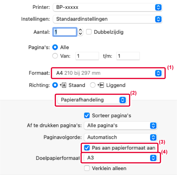Screen dimensions: 177x175
Task: Click the t/m end page field
Action: (x=128, y=56)
